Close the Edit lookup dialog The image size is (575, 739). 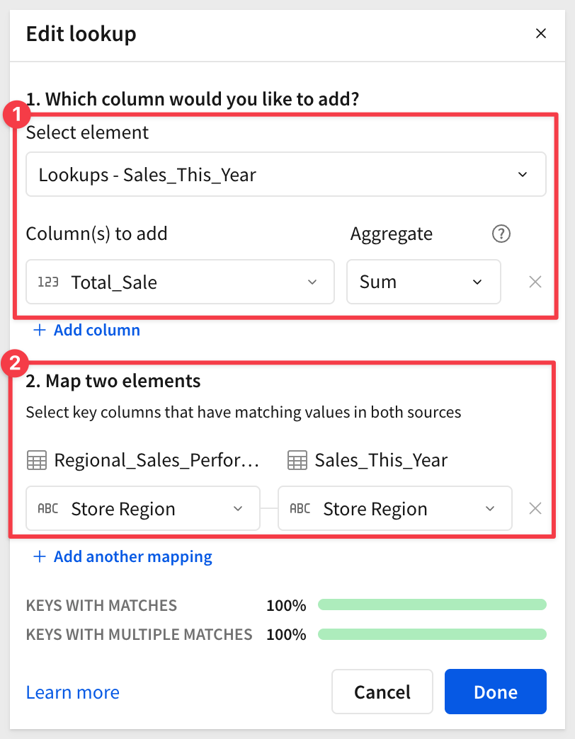coord(541,33)
